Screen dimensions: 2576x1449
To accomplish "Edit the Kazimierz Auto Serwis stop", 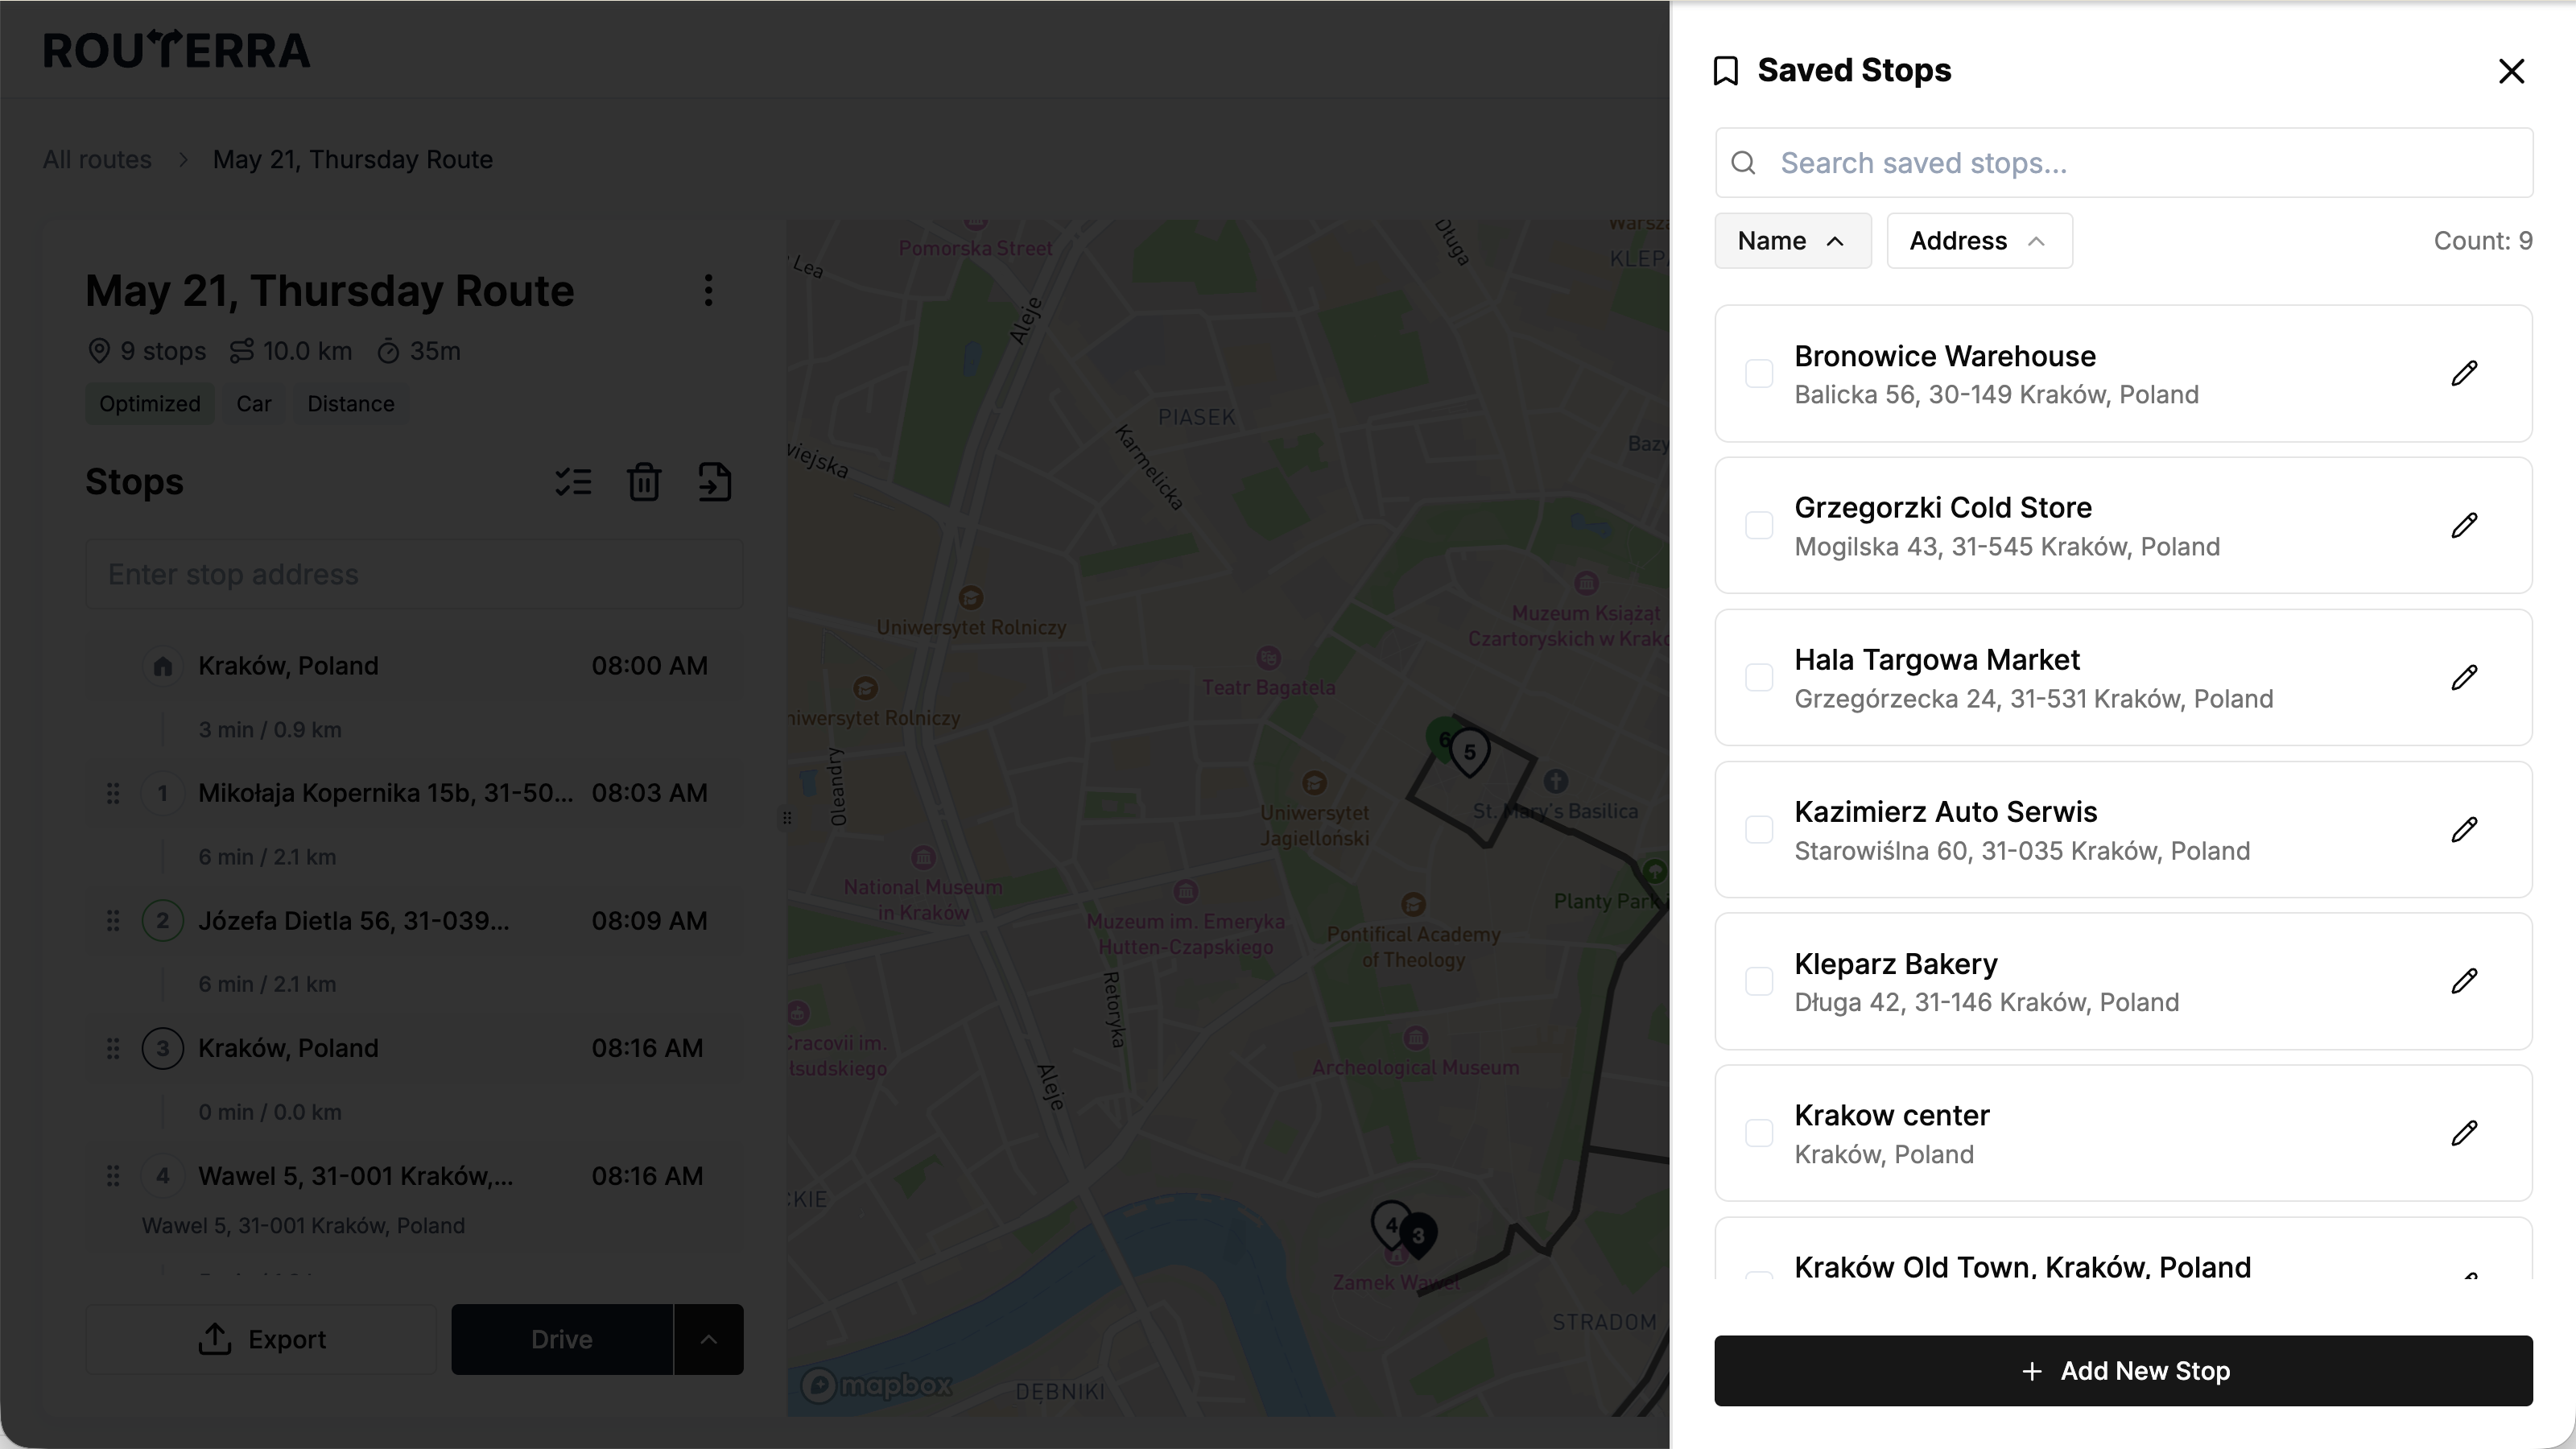I will tap(2464, 830).
